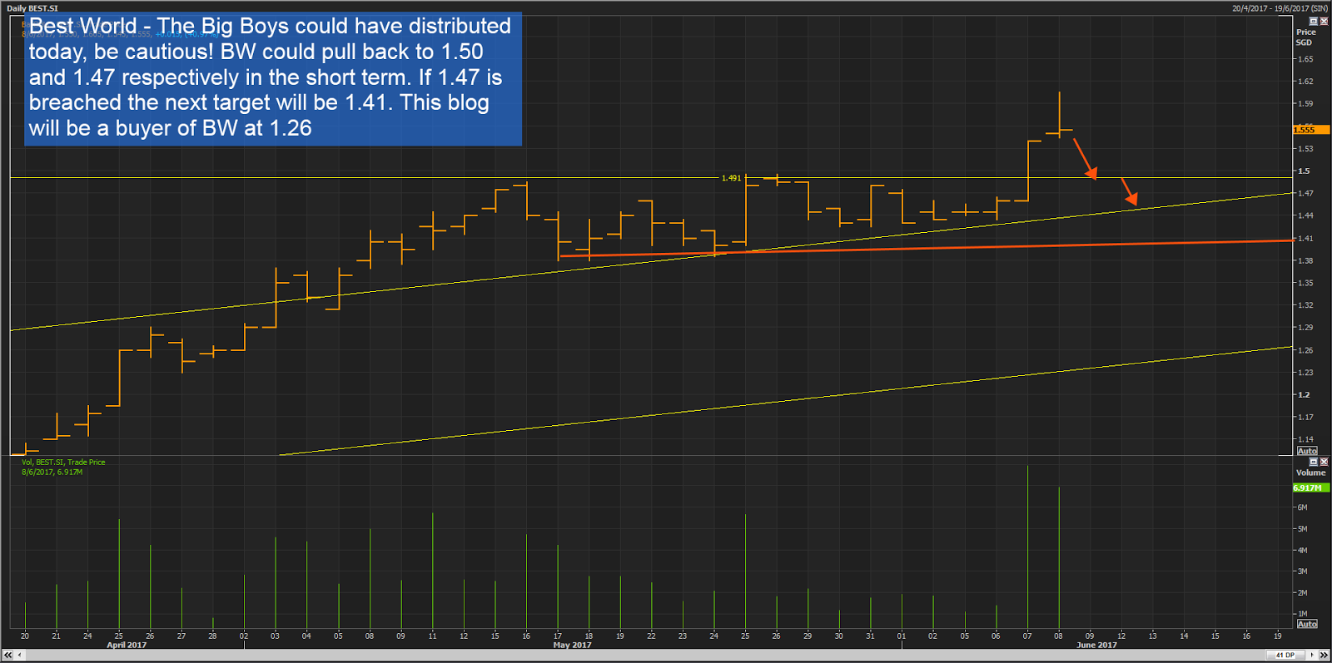The width and height of the screenshot is (1332, 663).
Task: Jump to the latest data with double-right arrow
Action: (x=1324, y=656)
